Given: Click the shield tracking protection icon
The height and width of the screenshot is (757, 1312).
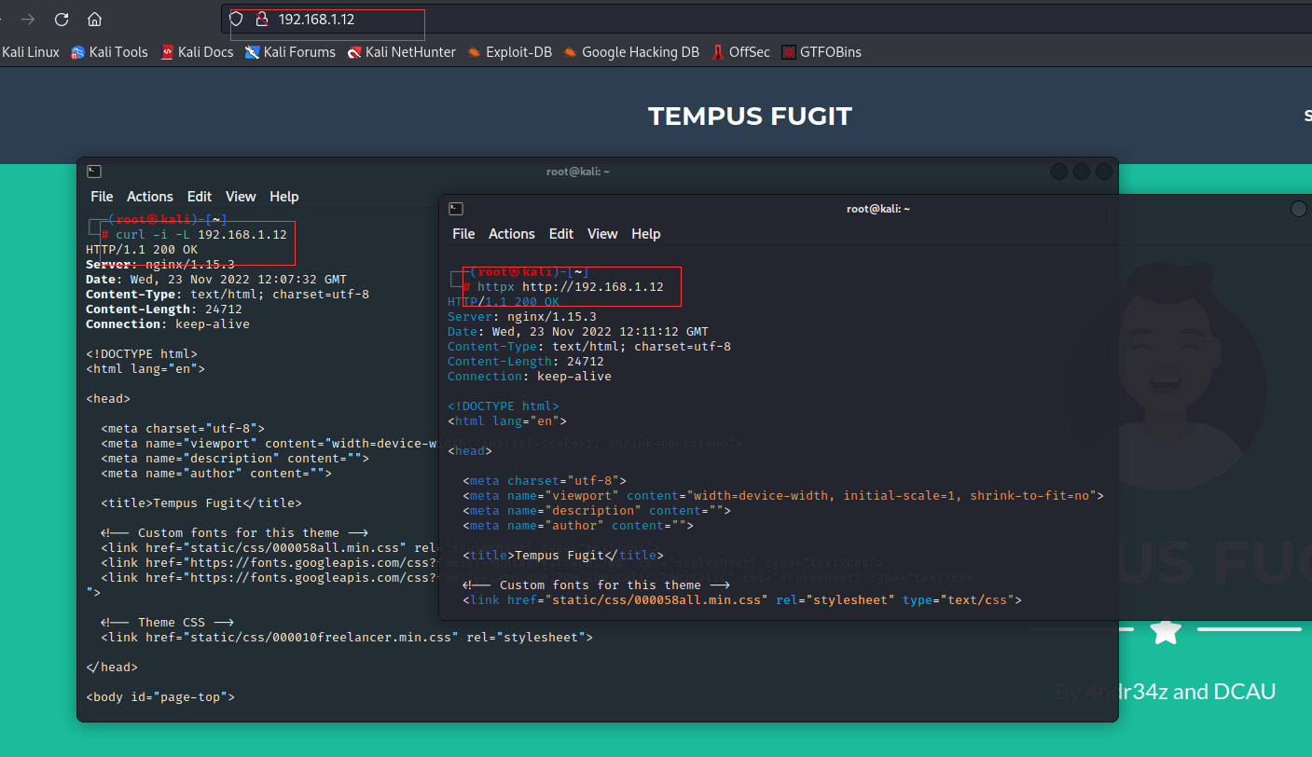Looking at the screenshot, I should coord(237,19).
